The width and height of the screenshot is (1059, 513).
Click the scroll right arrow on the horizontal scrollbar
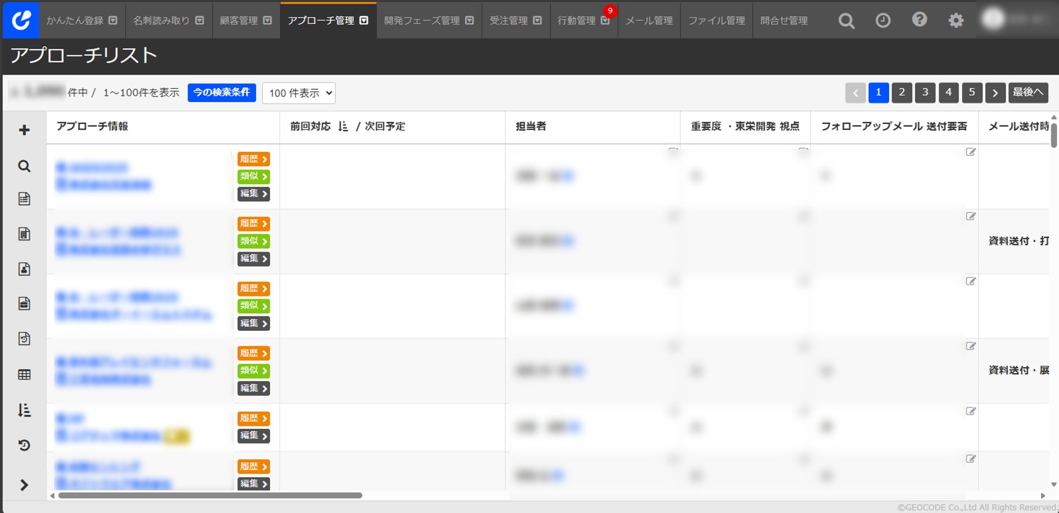click(1042, 496)
